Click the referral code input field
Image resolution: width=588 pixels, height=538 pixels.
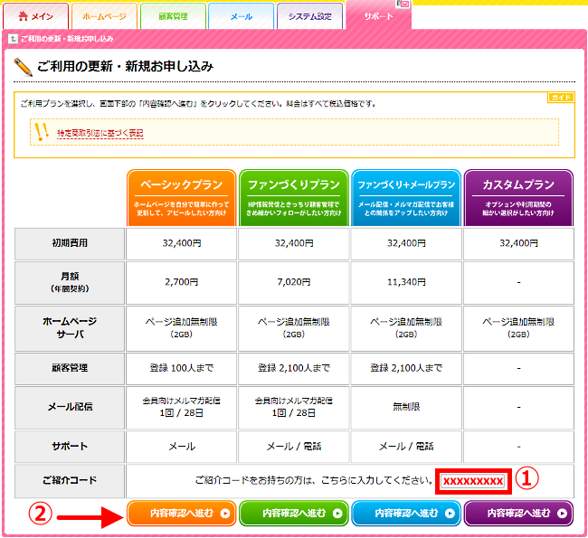coord(473,480)
